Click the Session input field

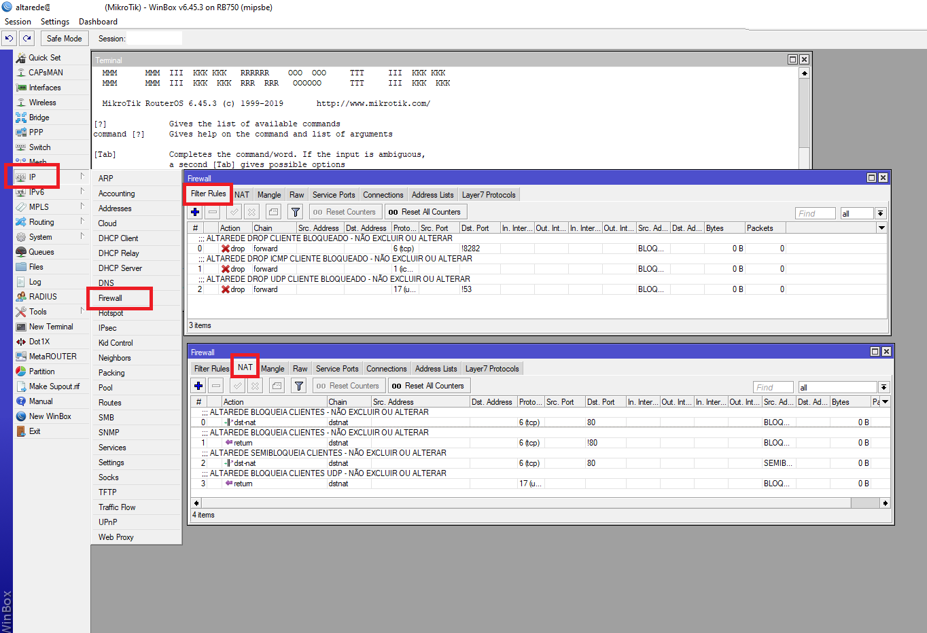(x=154, y=39)
